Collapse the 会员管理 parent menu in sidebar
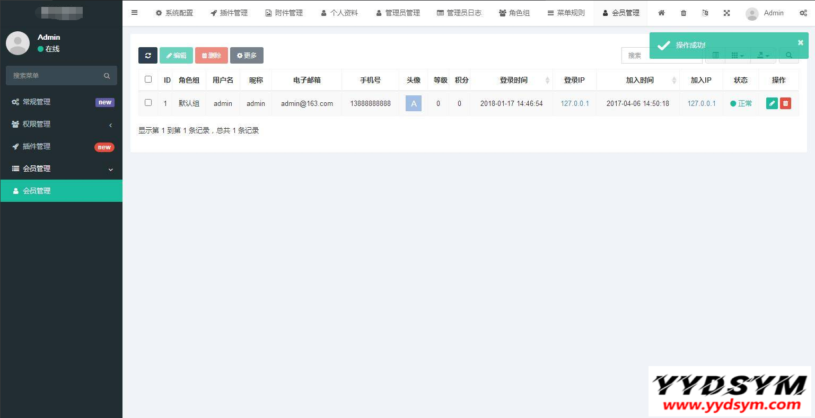 (62, 168)
